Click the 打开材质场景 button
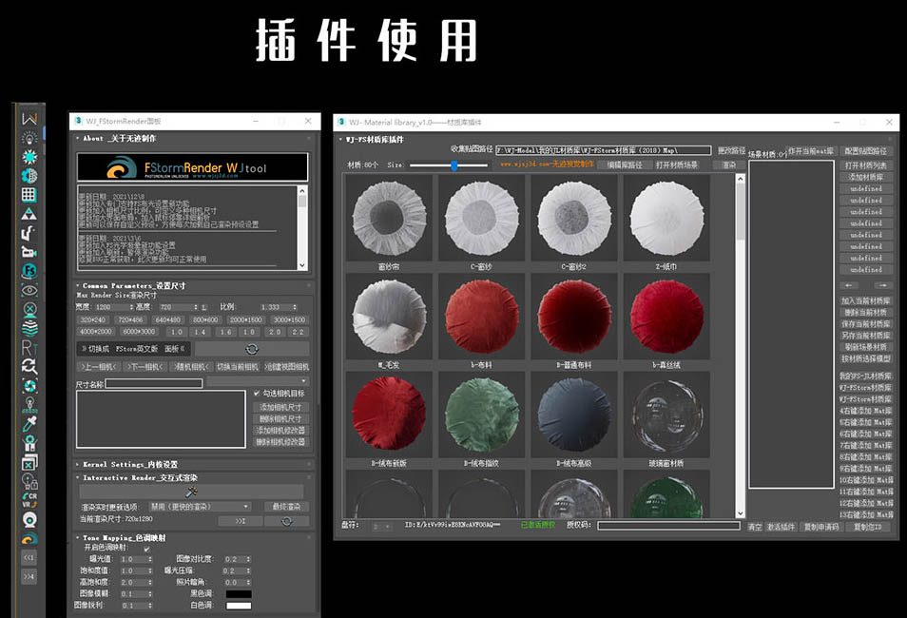Screen dimensions: 907x618 (676, 164)
